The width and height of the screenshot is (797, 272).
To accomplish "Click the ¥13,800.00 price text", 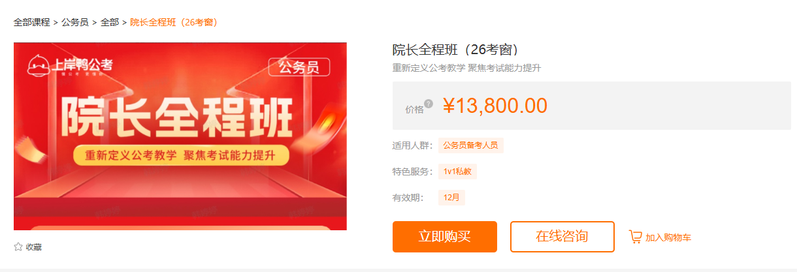I will point(495,106).
